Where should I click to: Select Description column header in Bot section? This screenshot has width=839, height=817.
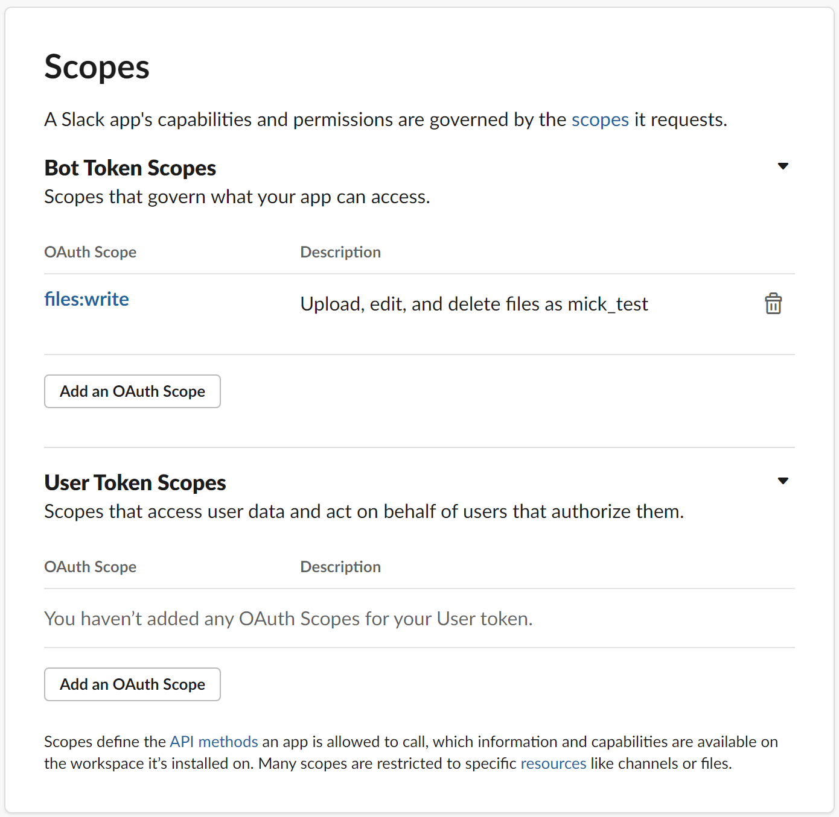[x=340, y=252]
